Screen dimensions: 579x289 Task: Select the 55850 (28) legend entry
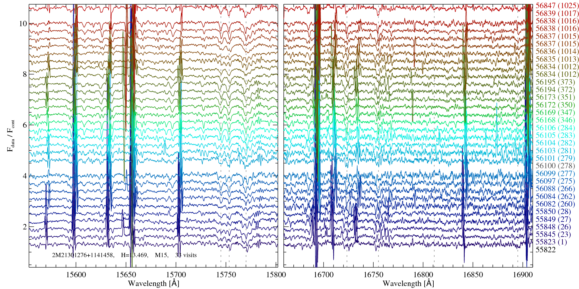click(x=553, y=212)
